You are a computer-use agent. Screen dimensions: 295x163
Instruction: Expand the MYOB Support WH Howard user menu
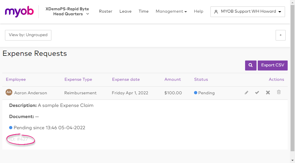click(x=247, y=12)
